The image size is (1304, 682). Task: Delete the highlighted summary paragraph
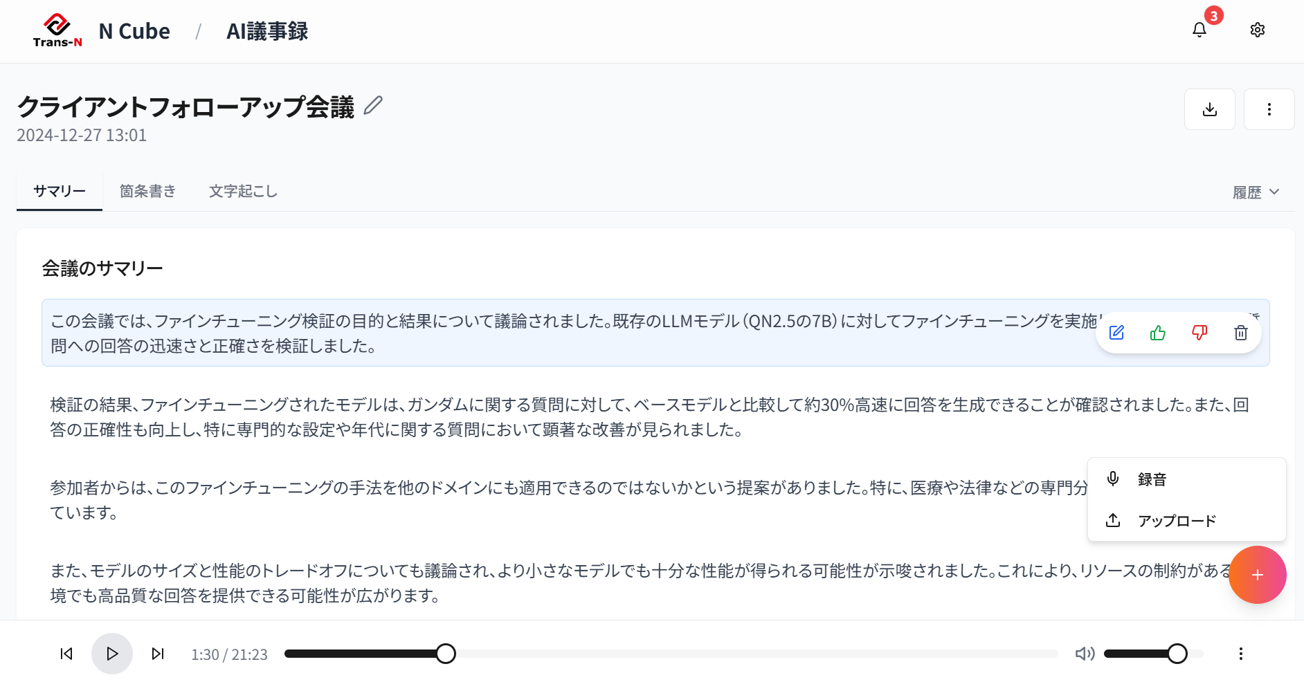[x=1240, y=333]
